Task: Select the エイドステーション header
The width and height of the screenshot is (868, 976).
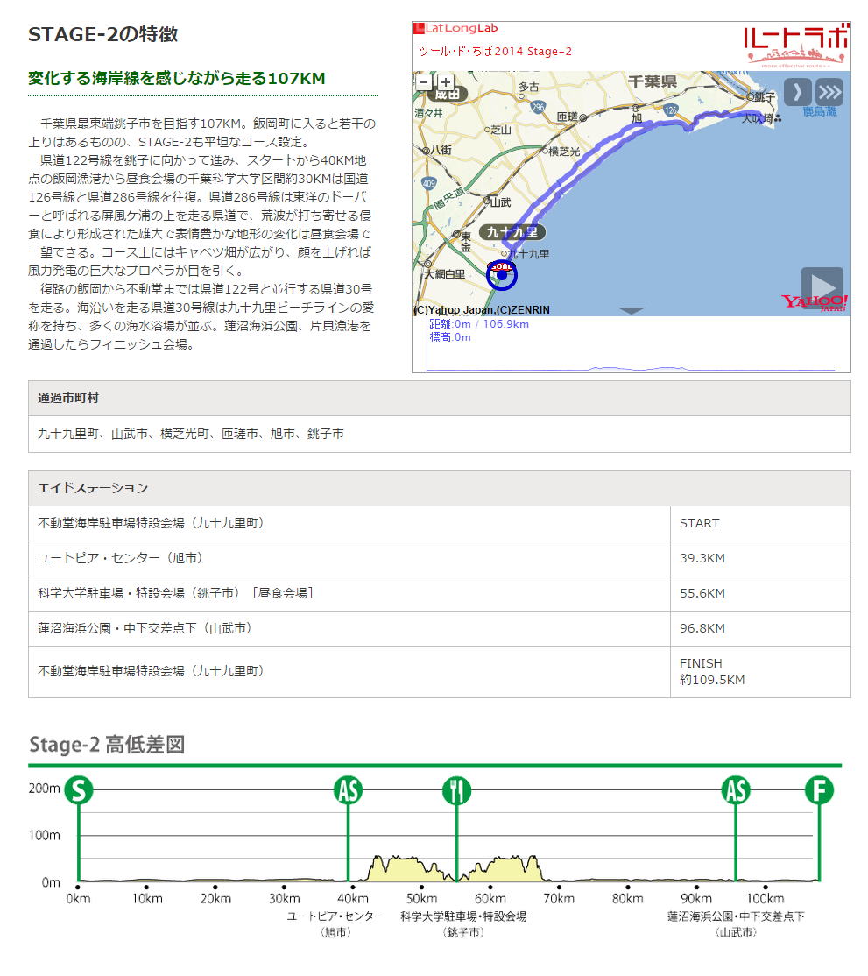Action: (440, 489)
